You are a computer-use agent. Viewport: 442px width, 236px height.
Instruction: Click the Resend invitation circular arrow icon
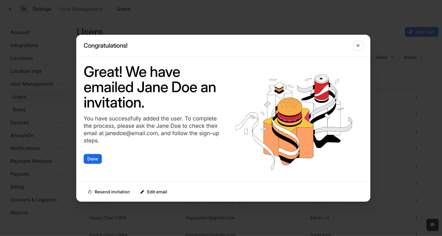pyautogui.click(x=90, y=192)
